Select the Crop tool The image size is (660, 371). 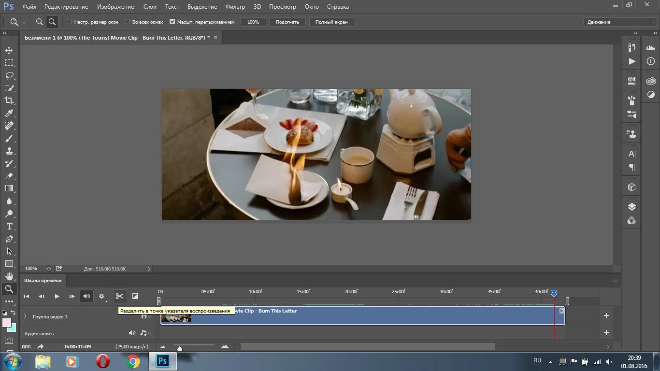[9, 100]
